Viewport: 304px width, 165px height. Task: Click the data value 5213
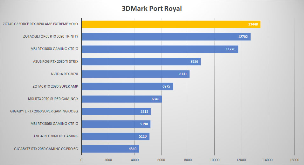144,111
